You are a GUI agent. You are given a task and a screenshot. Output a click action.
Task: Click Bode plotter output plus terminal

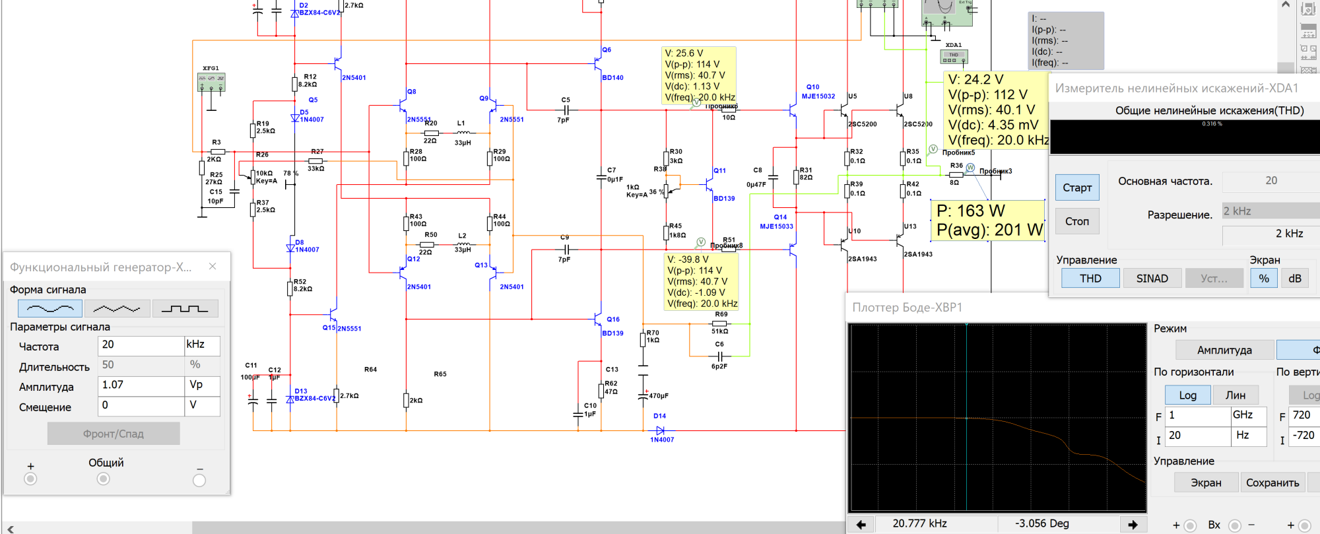pyautogui.click(x=1305, y=525)
